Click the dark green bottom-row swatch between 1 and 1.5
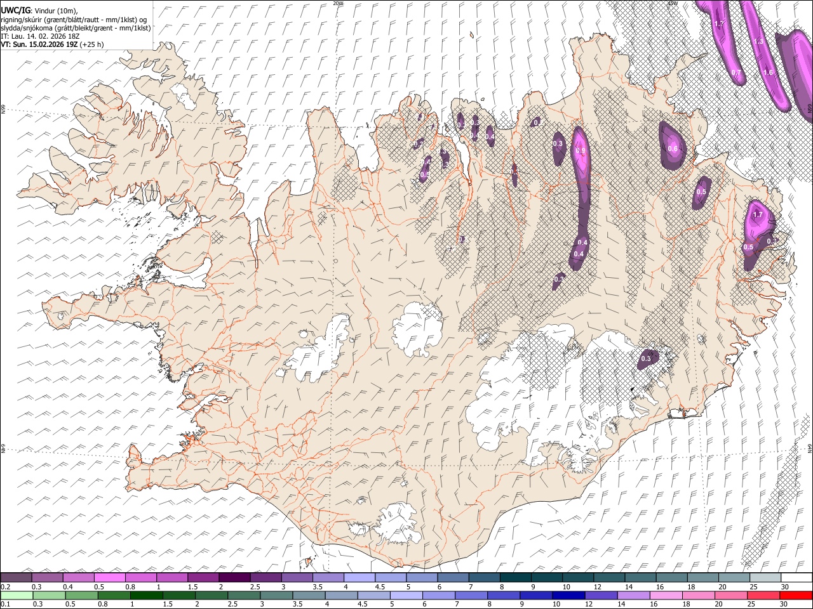 (147, 596)
